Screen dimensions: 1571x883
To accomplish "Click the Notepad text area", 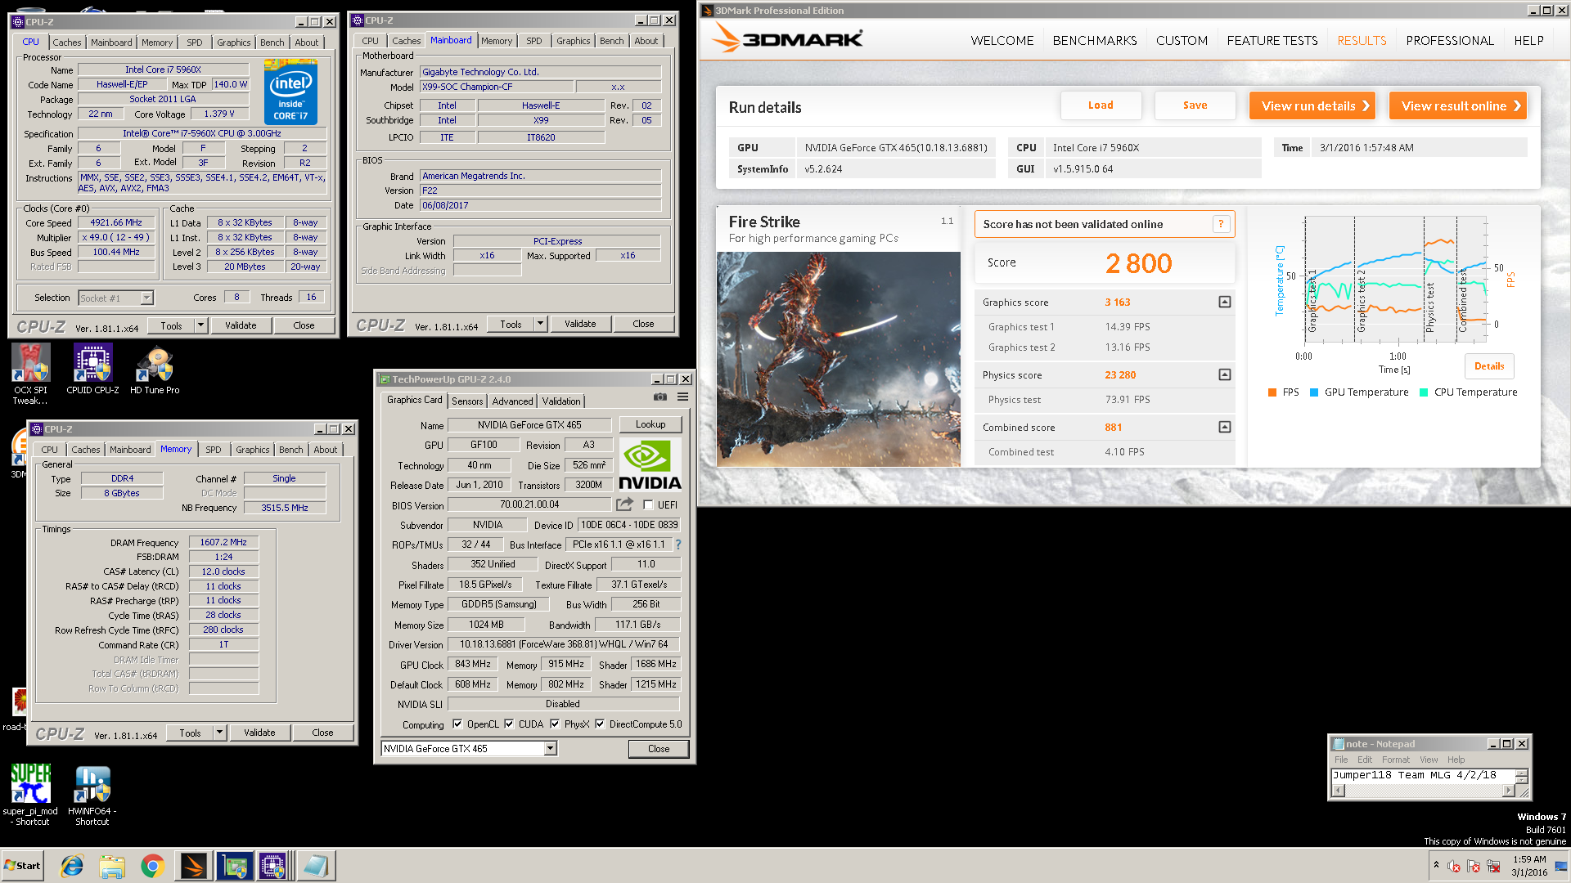I will (x=1422, y=776).
